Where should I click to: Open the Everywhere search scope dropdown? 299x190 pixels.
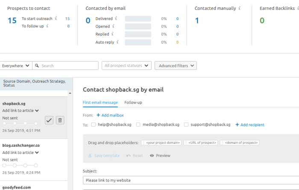16,66
